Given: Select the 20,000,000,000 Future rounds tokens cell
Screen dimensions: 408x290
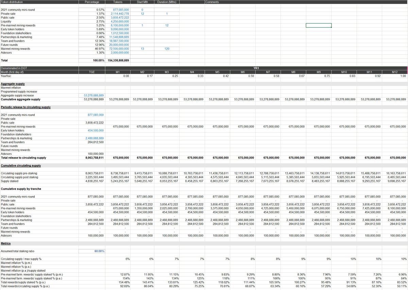Looking at the screenshot, I should pos(117,45).
